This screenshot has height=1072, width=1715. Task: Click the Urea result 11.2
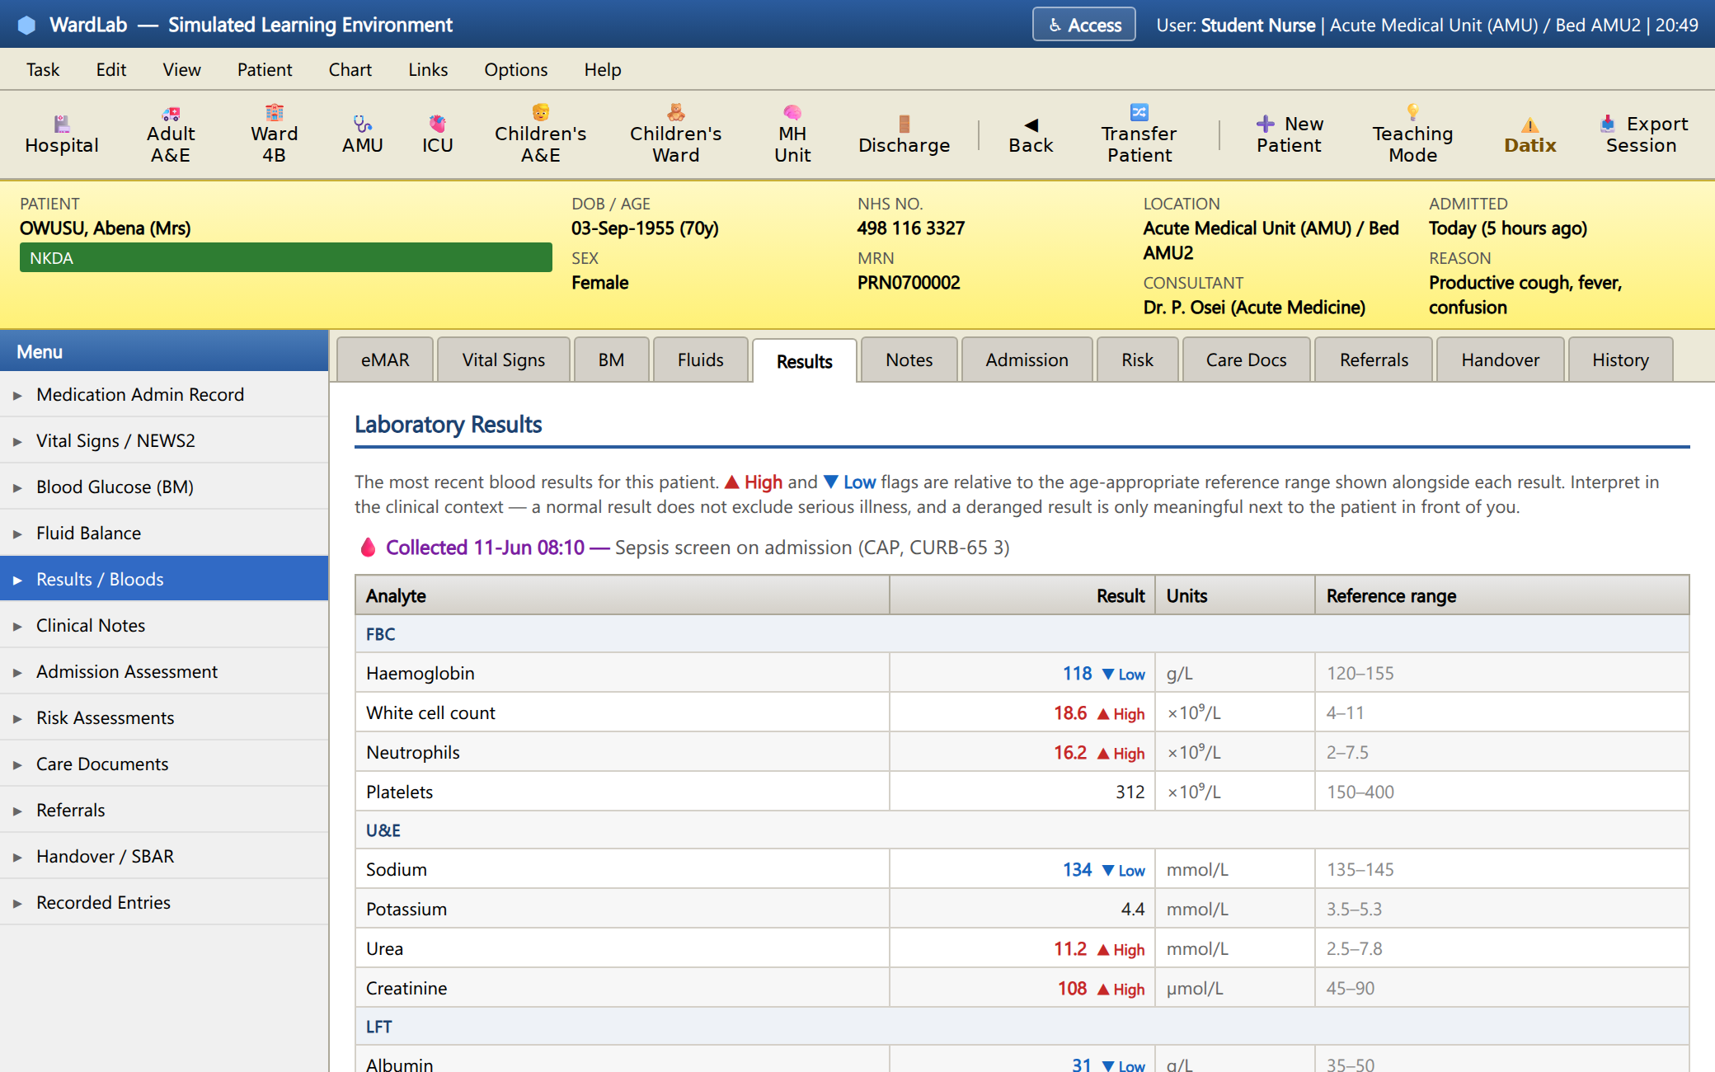(1070, 949)
